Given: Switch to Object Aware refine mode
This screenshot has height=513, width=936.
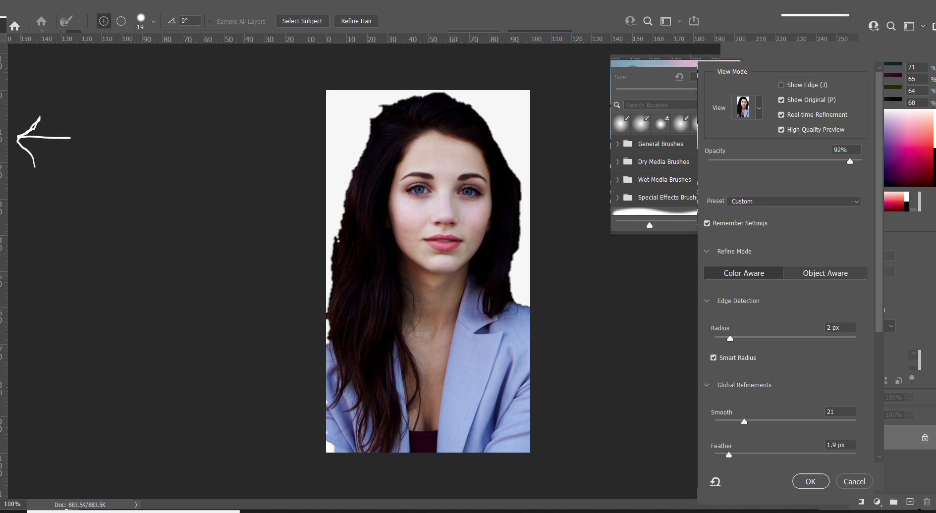Looking at the screenshot, I should (825, 273).
